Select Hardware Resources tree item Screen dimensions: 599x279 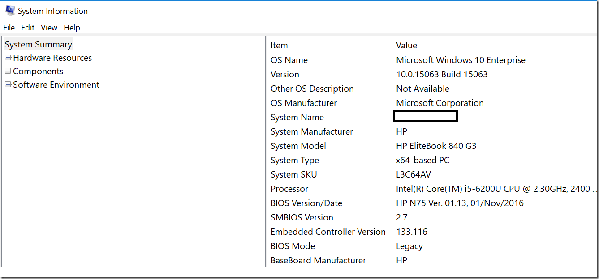coord(52,58)
